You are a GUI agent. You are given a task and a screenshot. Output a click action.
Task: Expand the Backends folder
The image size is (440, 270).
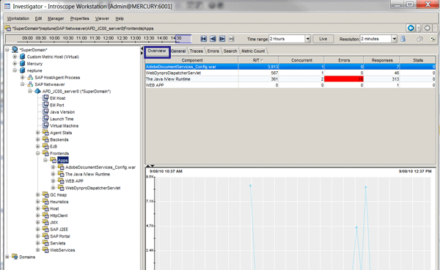[37, 139]
